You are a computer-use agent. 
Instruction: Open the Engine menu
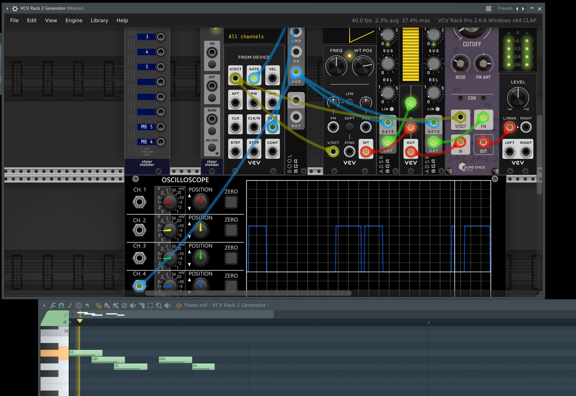coord(74,20)
